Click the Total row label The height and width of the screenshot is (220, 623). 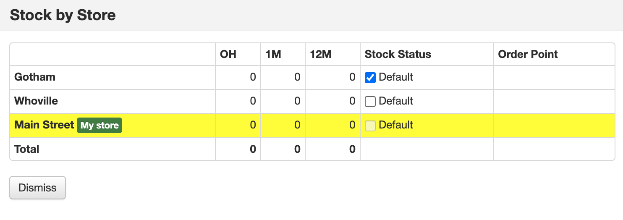27,149
